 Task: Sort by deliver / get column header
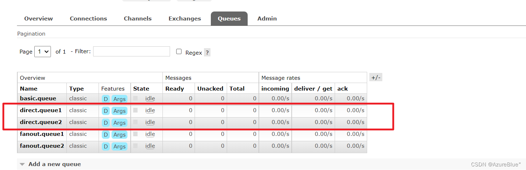(x=313, y=88)
